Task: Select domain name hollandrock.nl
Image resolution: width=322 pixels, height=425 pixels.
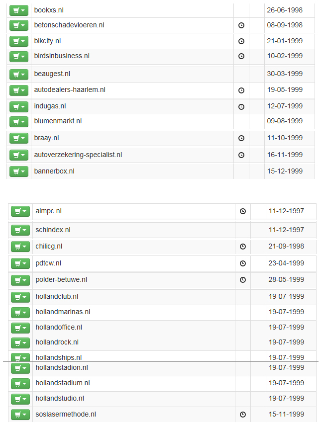Action: [57, 342]
